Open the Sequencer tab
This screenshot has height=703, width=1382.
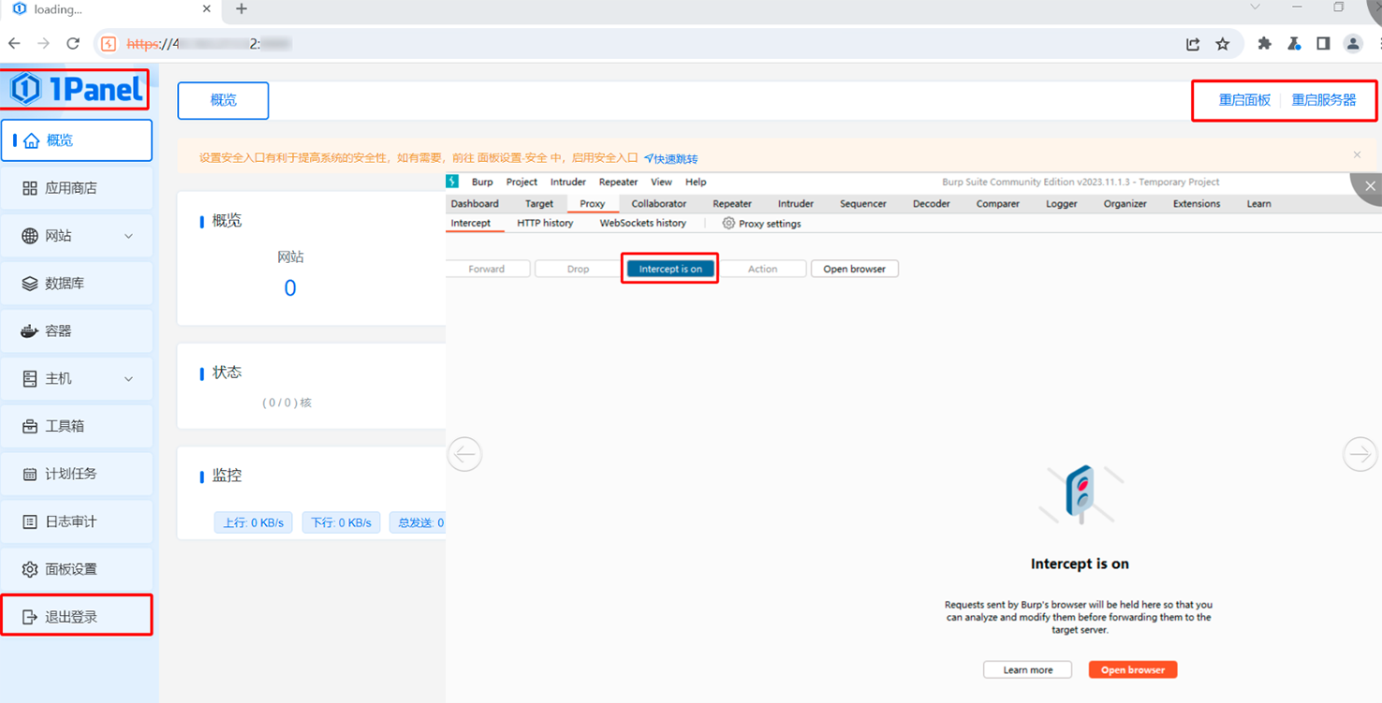click(863, 203)
